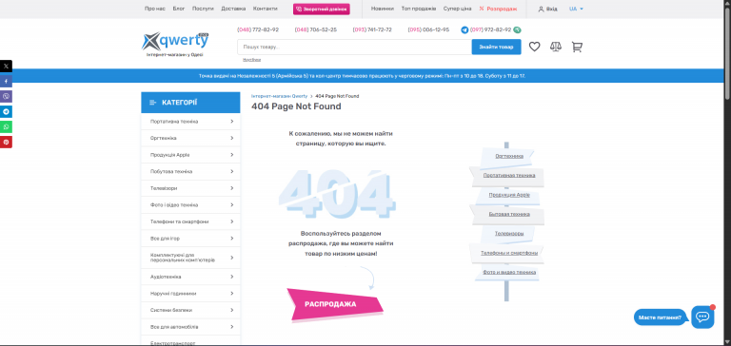
Task: Open Контакти menu item
Action: tap(266, 9)
